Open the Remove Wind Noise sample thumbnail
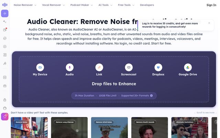Image resolution: width=220 pixels, height=138 pixels. (109, 128)
